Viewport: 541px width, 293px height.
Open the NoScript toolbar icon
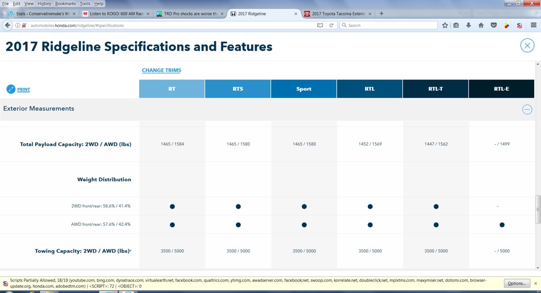[519, 25]
